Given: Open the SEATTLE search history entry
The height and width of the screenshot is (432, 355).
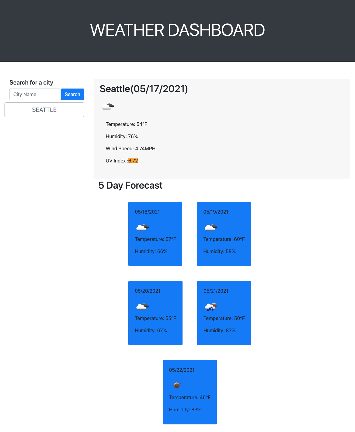Looking at the screenshot, I should 44,110.
